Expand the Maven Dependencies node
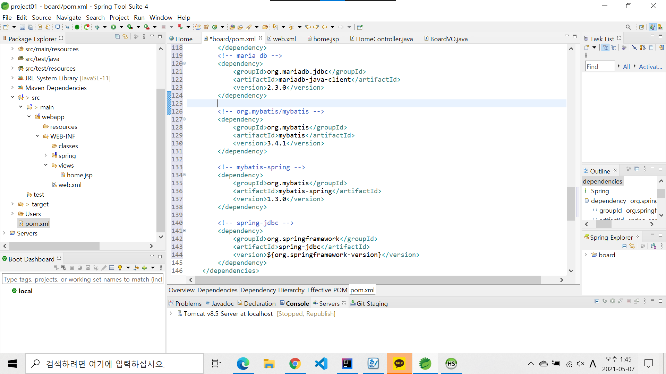The height and width of the screenshot is (374, 666). 12,88
